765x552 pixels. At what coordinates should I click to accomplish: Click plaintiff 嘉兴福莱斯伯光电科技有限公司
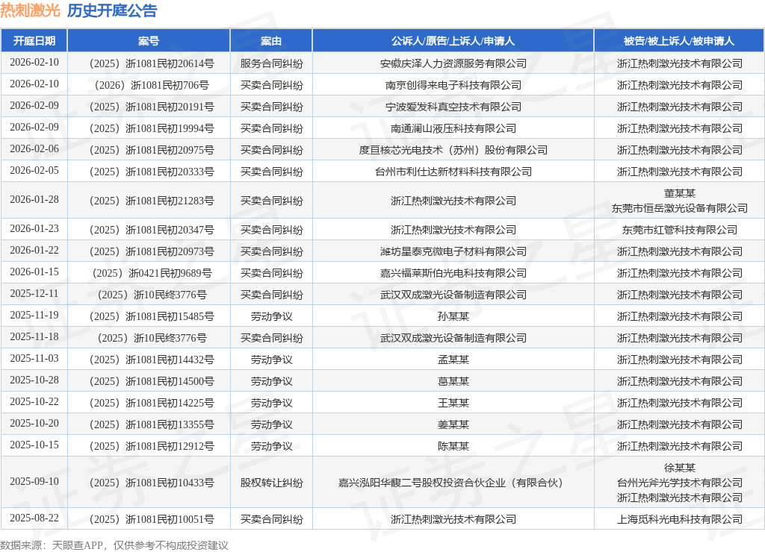(453, 273)
